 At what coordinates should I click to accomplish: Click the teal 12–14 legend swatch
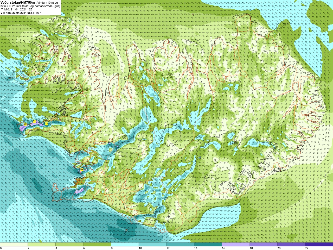coord(180,245)
